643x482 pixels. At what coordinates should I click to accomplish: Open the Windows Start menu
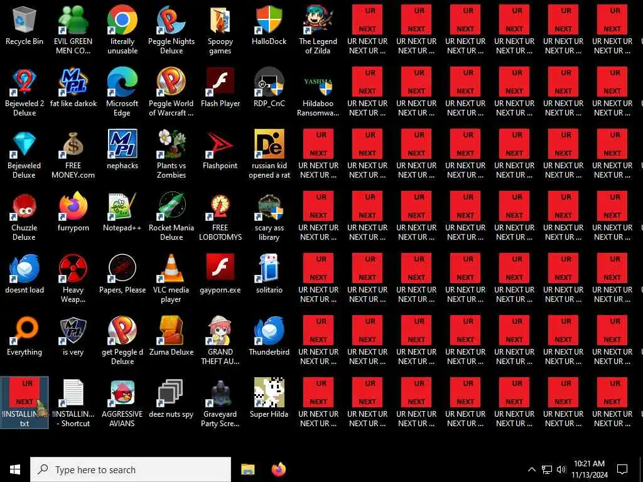15,469
